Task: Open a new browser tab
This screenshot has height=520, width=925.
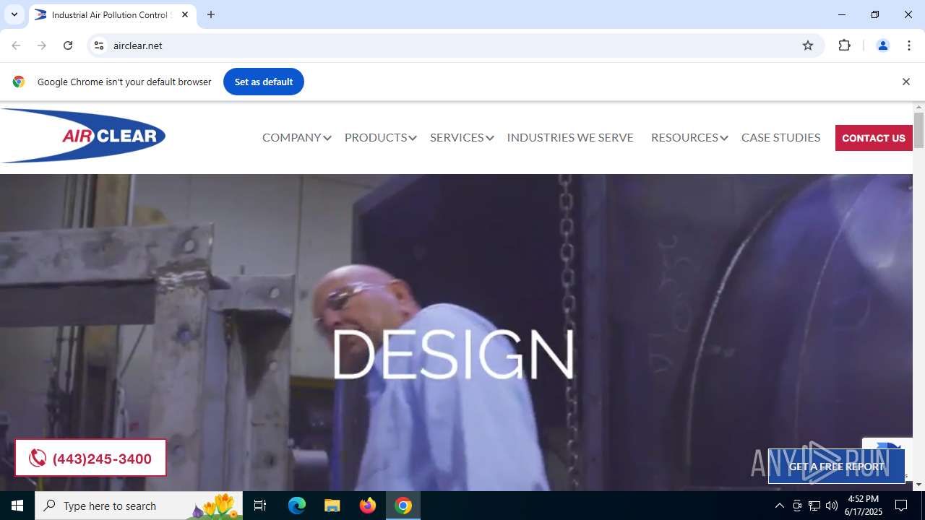Action: [x=211, y=14]
